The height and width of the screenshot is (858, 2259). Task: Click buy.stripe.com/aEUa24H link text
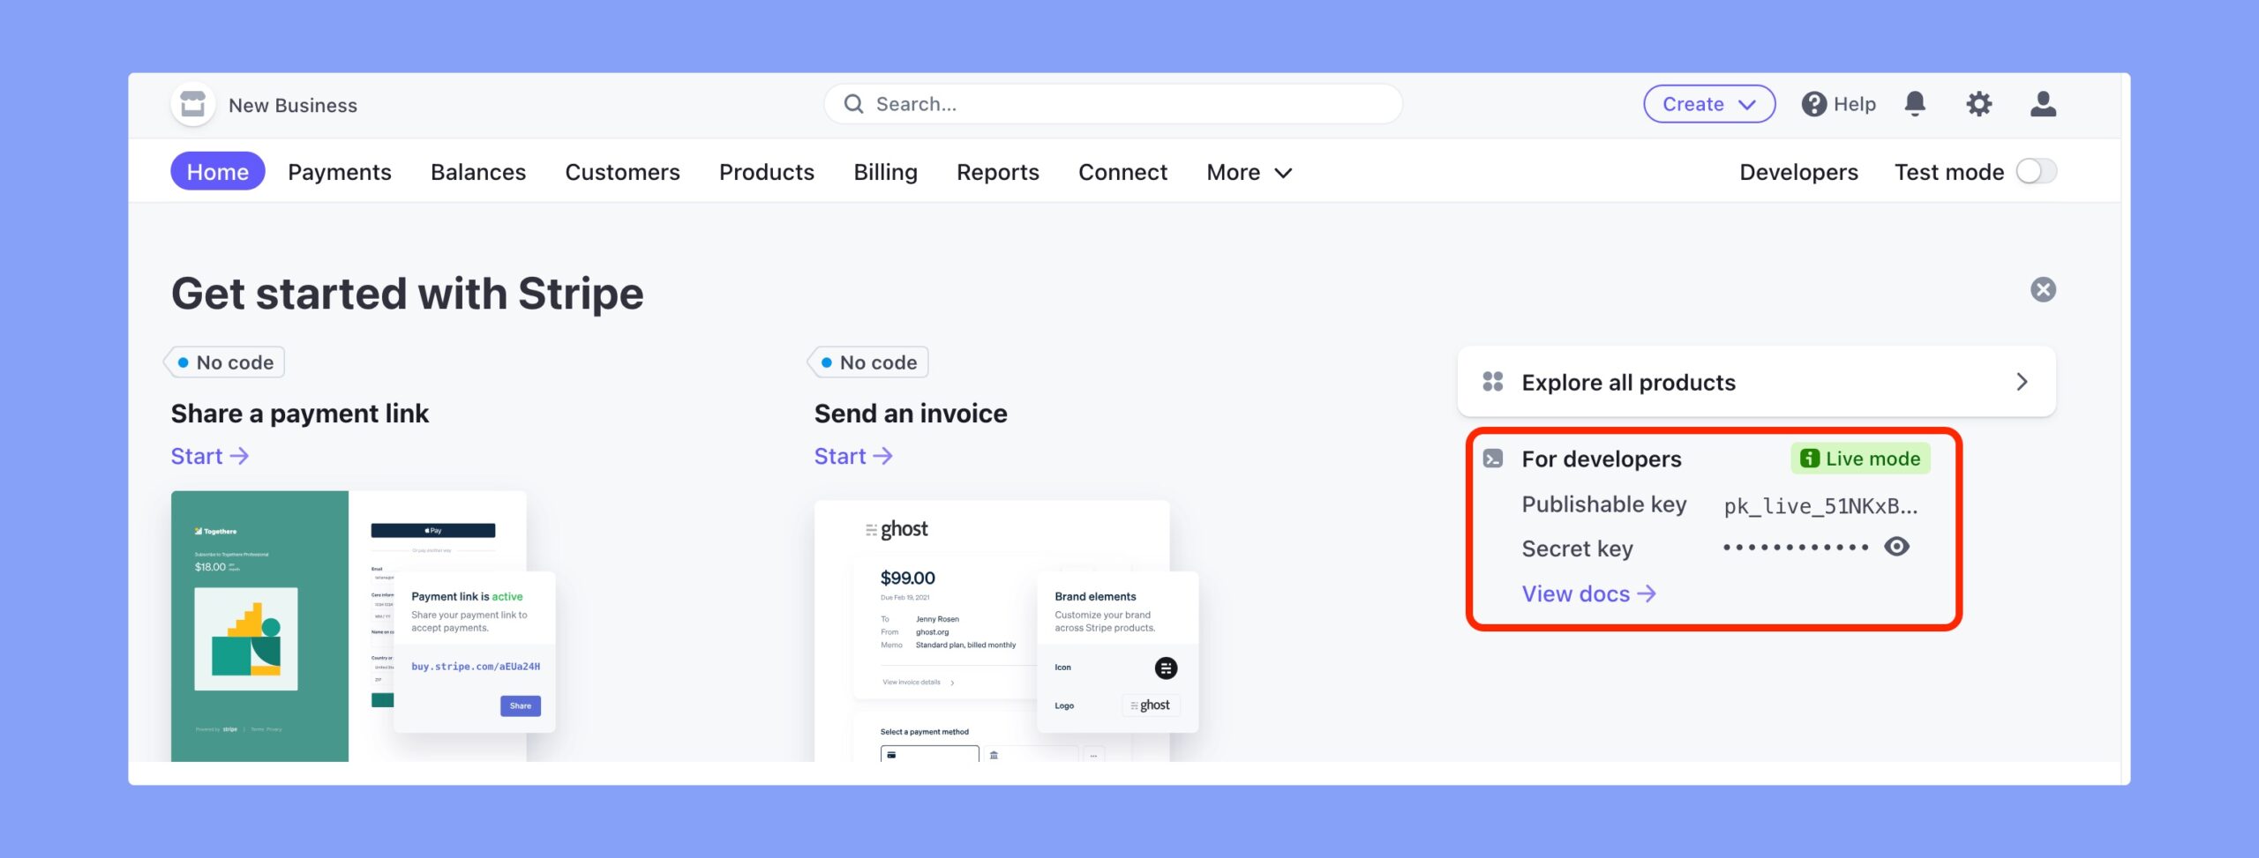point(476,667)
